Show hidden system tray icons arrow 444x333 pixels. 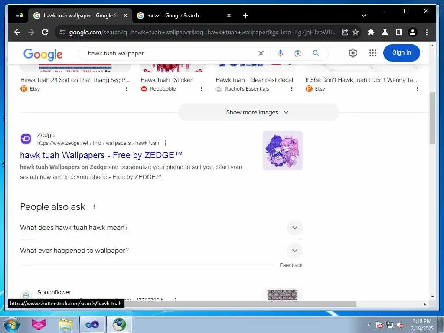click(x=369, y=325)
